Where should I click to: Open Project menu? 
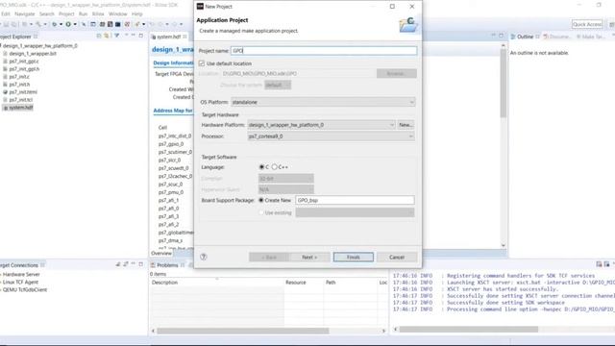click(x=66, y=13)
